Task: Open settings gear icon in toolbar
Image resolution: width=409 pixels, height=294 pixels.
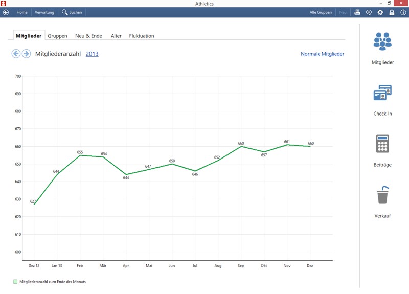Action: coord(380,12)
